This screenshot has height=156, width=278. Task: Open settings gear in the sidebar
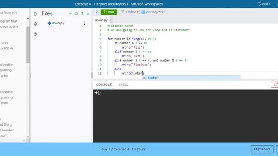coord(36,24)
